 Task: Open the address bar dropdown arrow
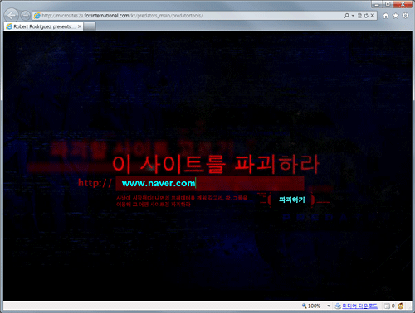pyautogui.click(x=353, y=16)
